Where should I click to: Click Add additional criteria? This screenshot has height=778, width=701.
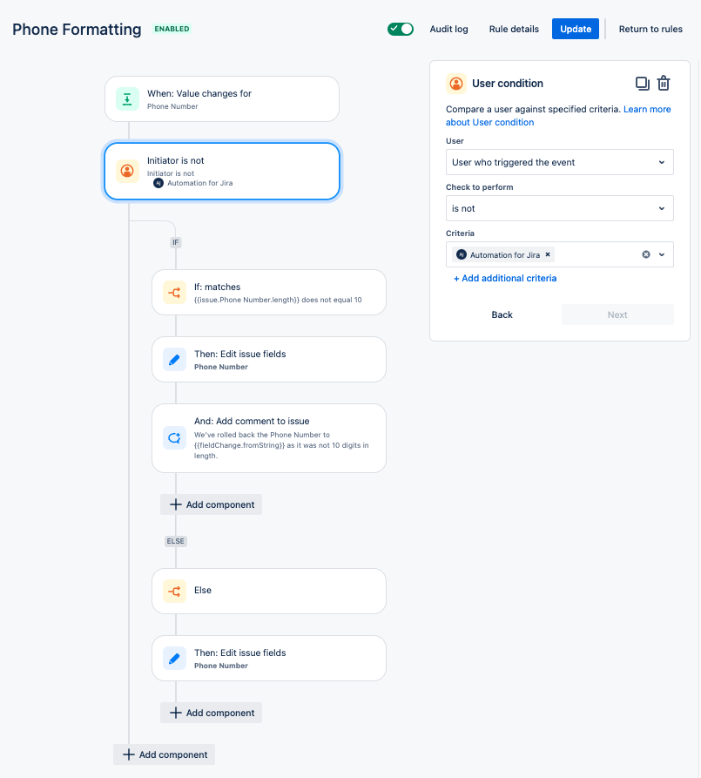coord(505,278)
